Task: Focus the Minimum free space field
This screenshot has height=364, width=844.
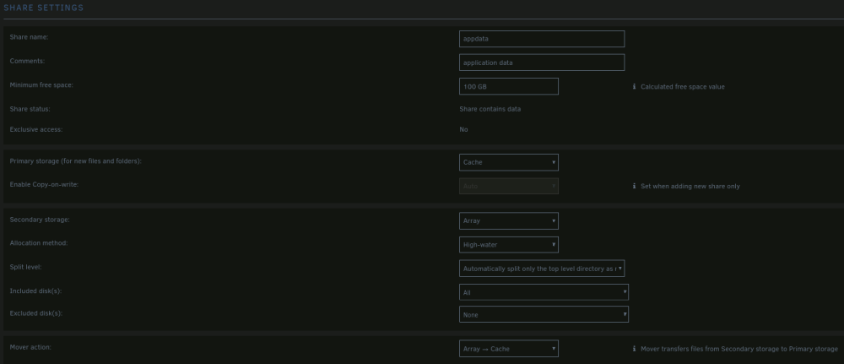Action: coord(509,86)
